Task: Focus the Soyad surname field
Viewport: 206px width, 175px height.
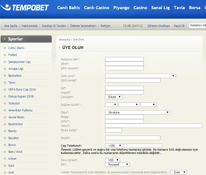Action: point(124,92)
